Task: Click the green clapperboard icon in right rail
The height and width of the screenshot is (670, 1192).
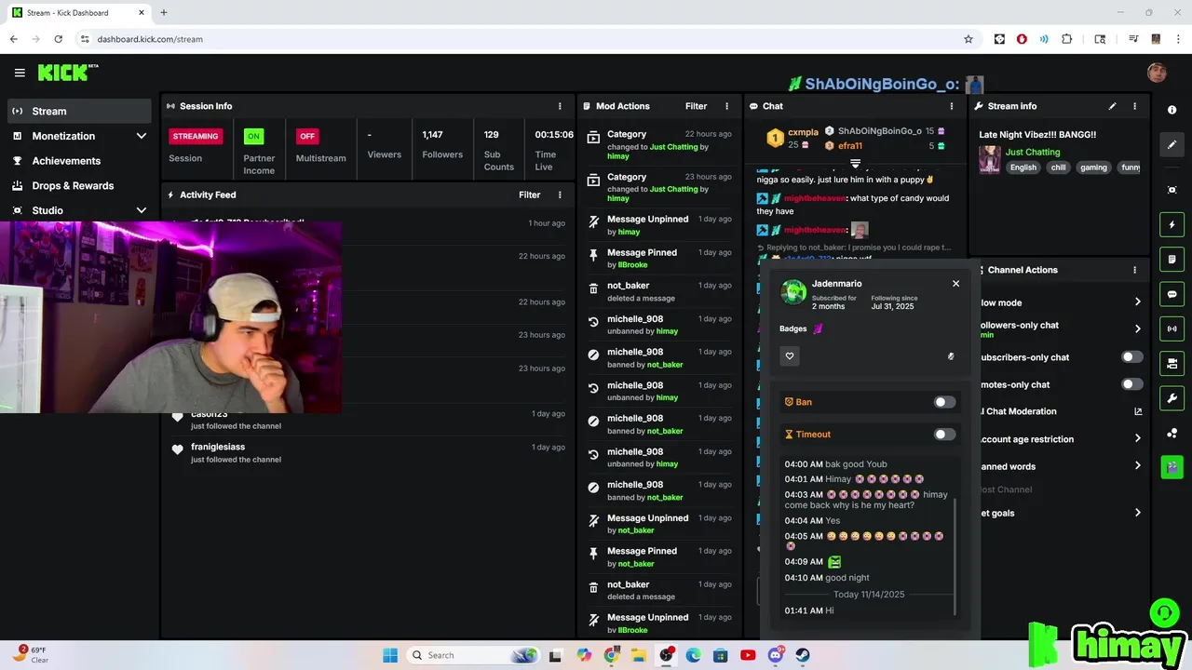Action: (x=1172, y=466)
